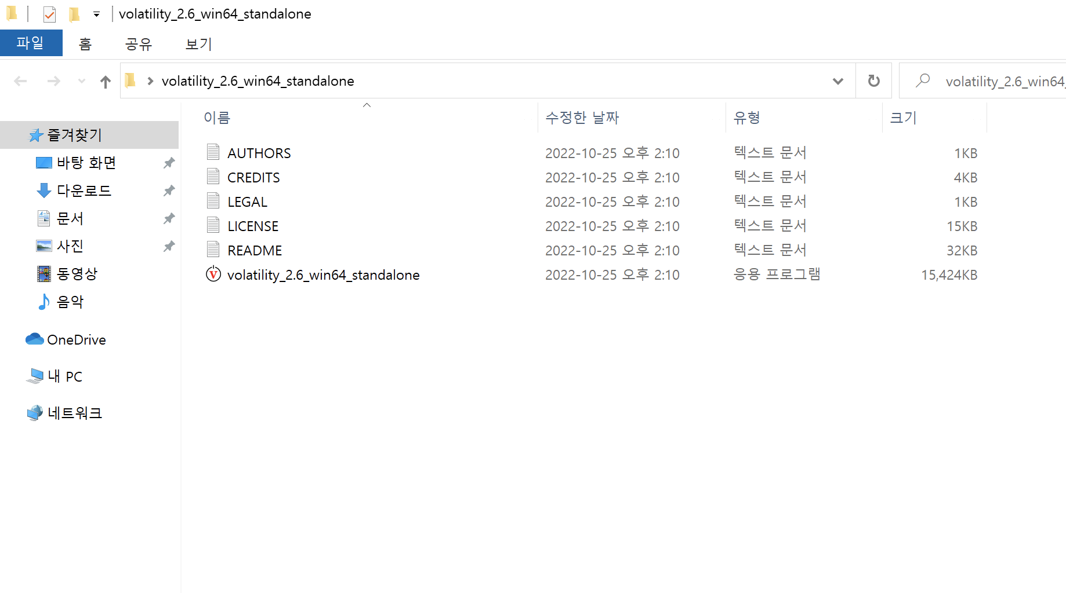Open the recent locations dropdown arrow
The image size is (1066, 593).
click(82, 81)
